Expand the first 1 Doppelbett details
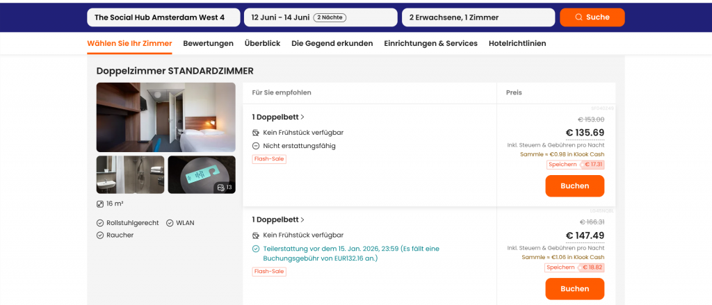712x305 pixels. click(x=278, y=117)
